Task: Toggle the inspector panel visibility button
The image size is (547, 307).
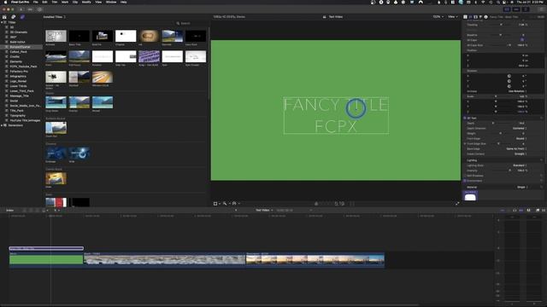Action: tap(526, 9)
